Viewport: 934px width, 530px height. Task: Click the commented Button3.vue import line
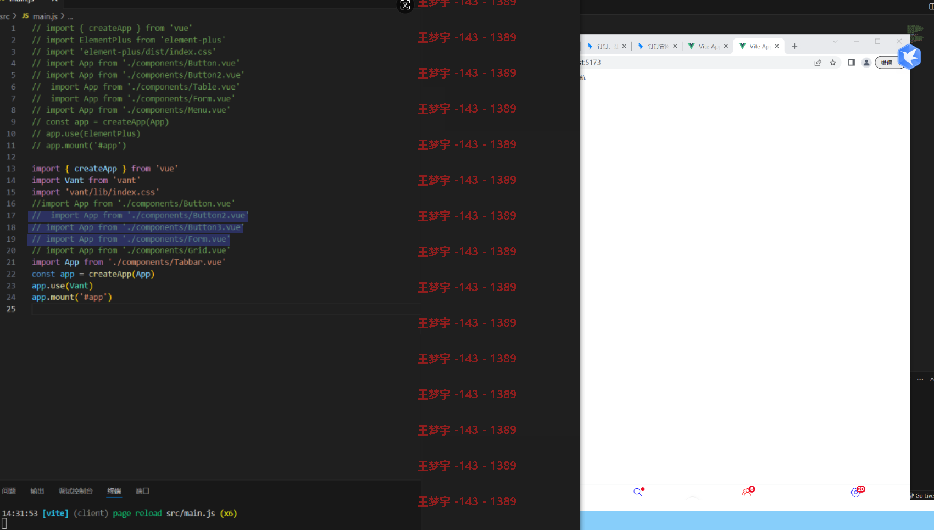click(138, 227)
